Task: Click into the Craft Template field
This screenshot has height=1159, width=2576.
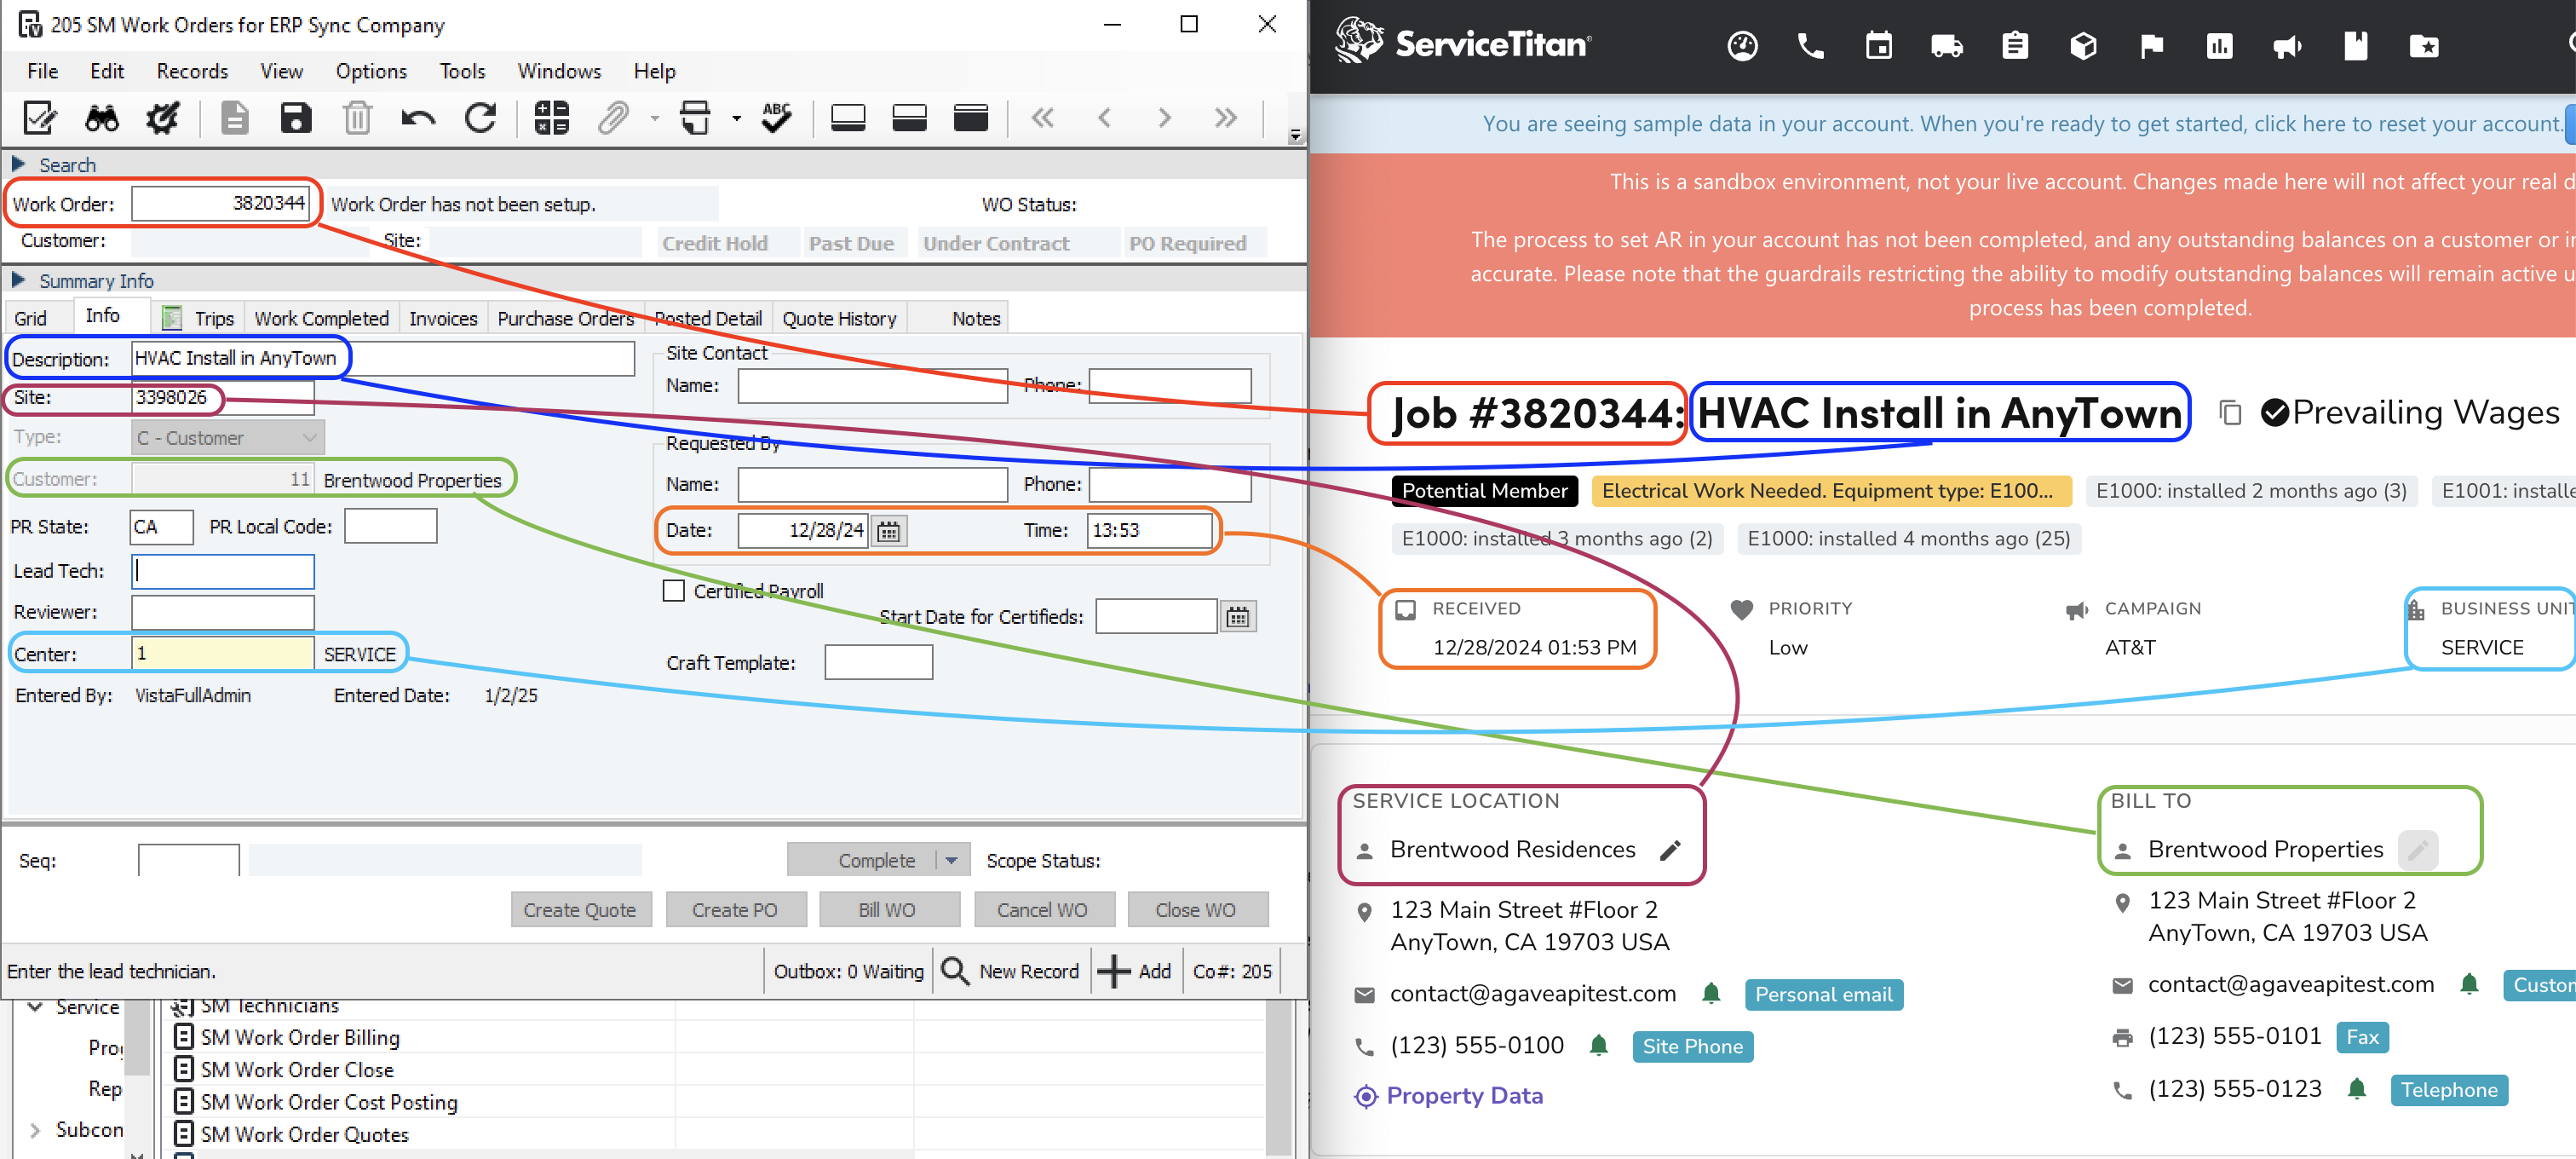Action: point(878,662)
